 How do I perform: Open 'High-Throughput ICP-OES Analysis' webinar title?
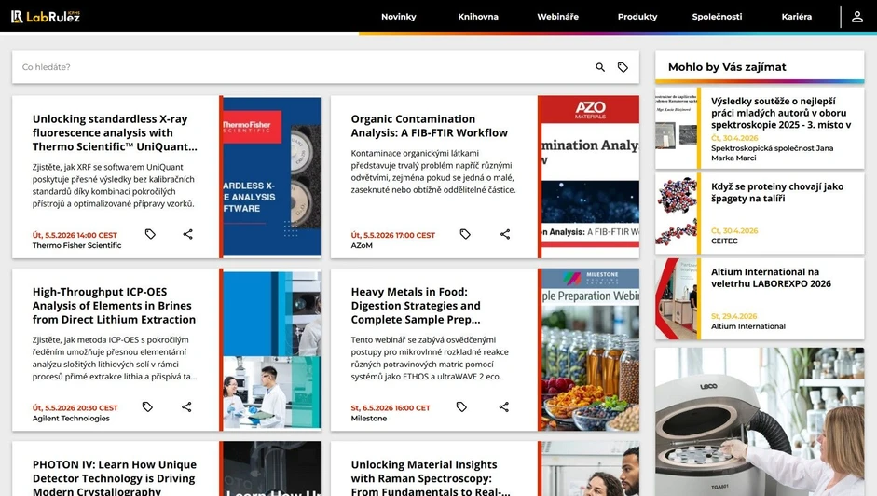(x=114, y=306)
